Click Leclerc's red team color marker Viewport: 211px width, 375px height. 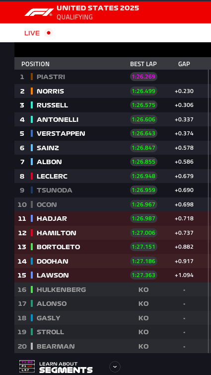(x=32, y=176)
